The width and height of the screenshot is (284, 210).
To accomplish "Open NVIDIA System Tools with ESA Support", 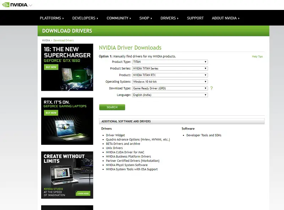I will point(132,169).
